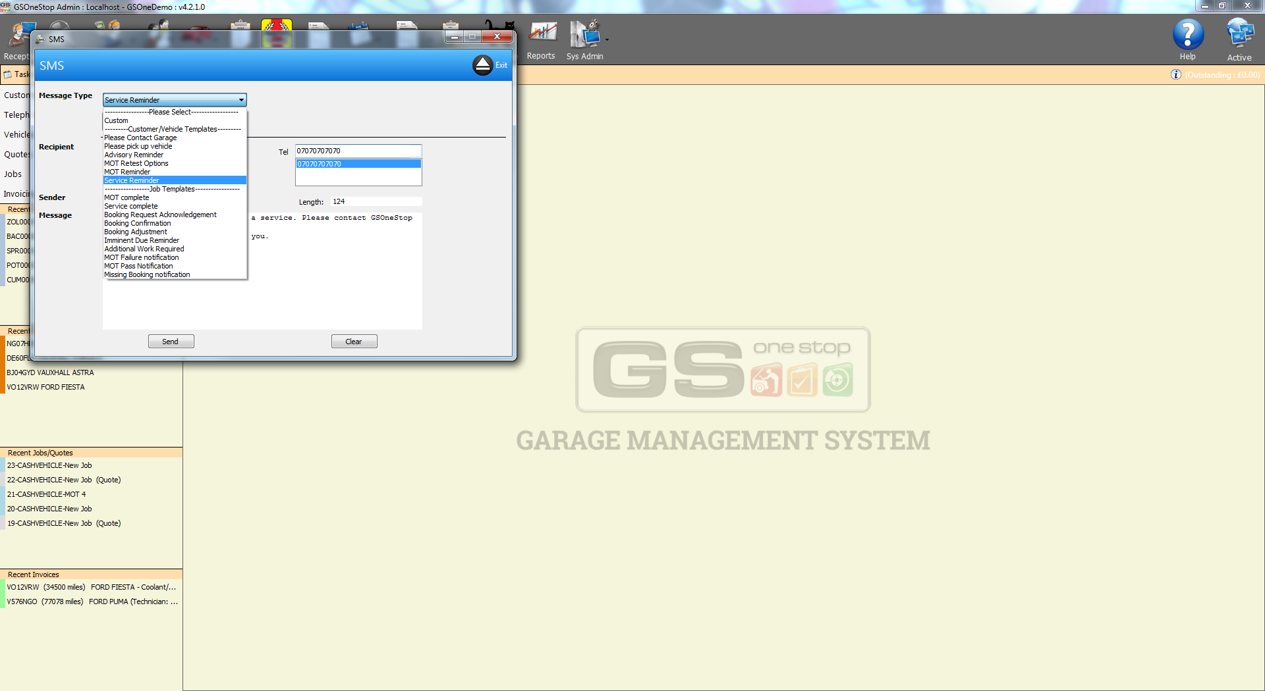Open VO12VRW 34500 miles invoice
Viewport: 1265px width, 691px height.
92,587
